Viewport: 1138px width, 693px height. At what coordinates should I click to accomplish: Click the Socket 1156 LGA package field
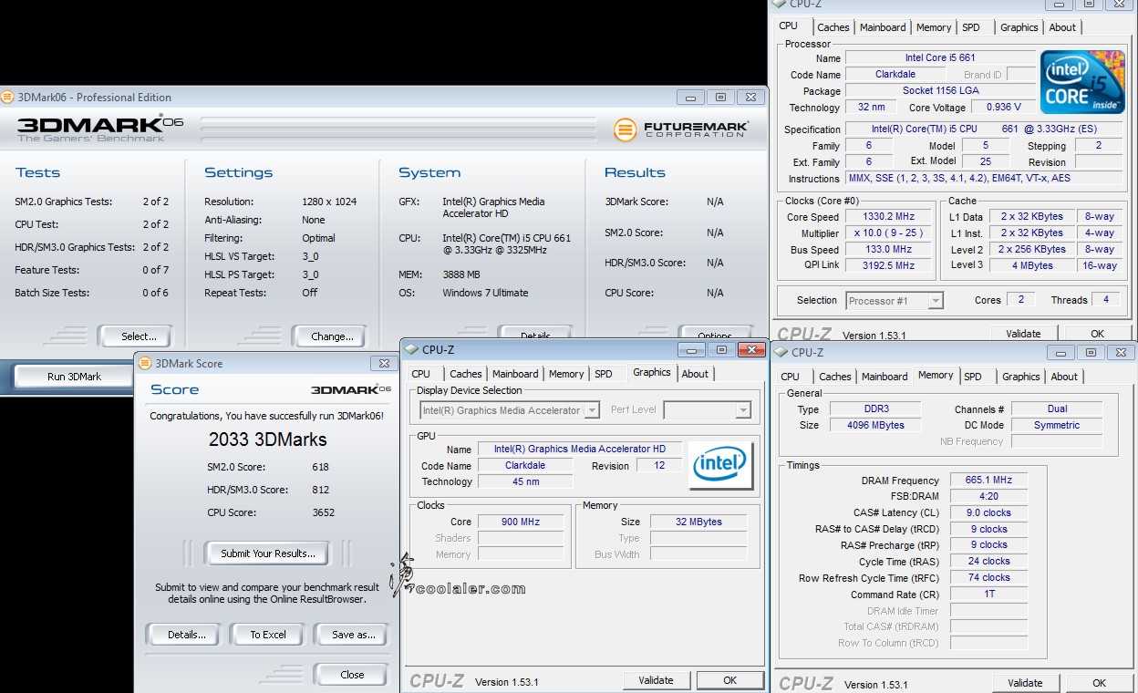pyautogui.click(x=940, y=91)
